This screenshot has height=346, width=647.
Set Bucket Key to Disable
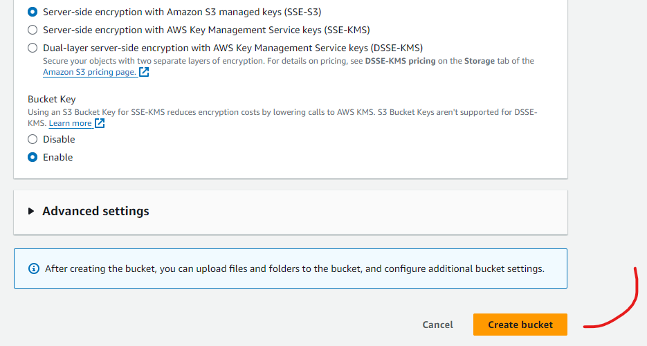33,139
